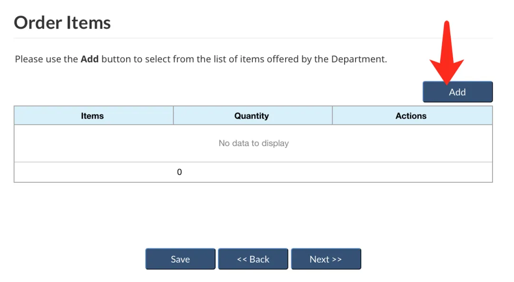Image resolution: width=514 pixels, height=282 pixels.
Task: Click the divider line below the heading
Action: tap(253, 38)
